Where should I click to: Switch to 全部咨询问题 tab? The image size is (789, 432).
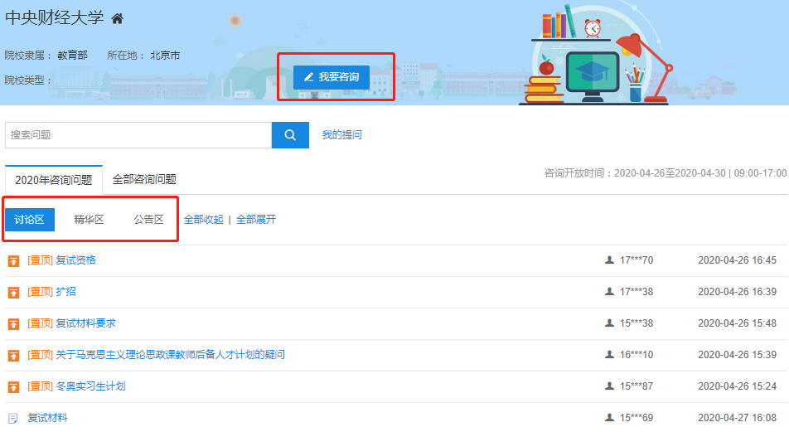click(144, 180)
